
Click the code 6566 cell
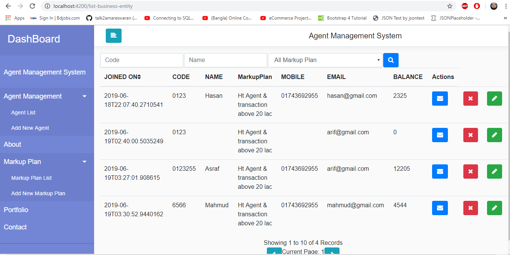coord(179,205)
